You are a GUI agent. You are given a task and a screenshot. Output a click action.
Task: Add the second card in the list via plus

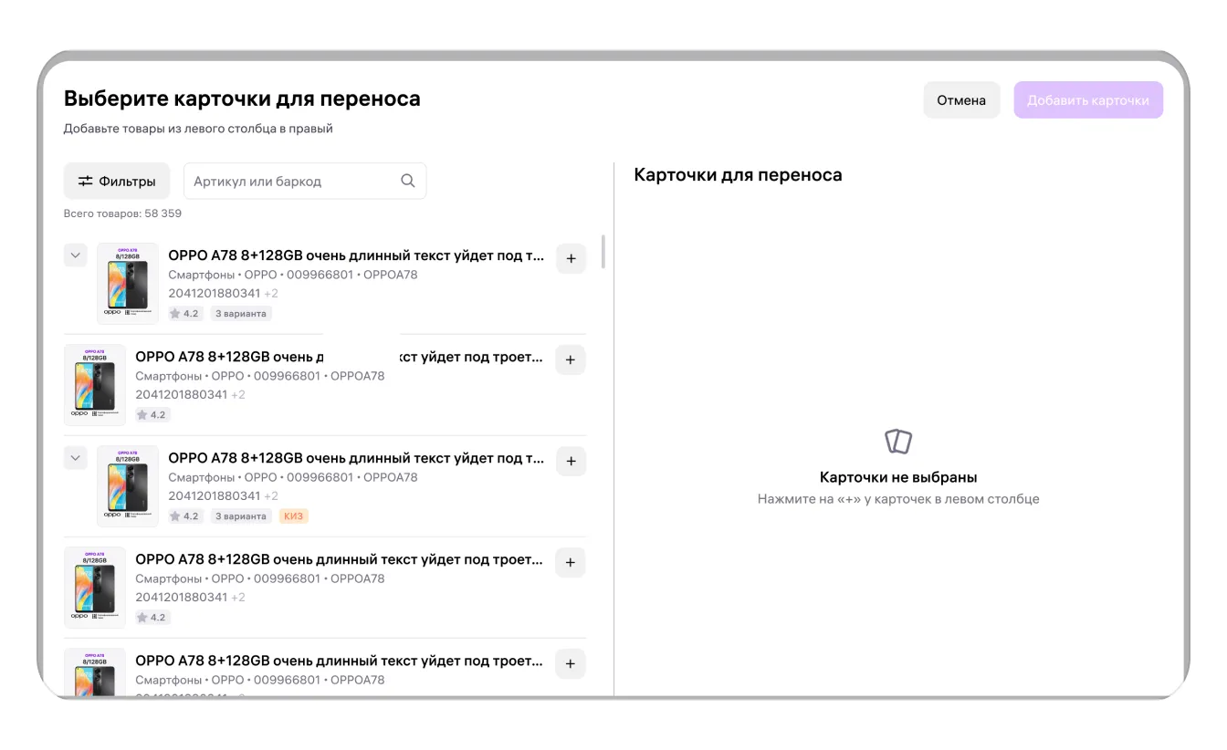[x=571, y=360]
